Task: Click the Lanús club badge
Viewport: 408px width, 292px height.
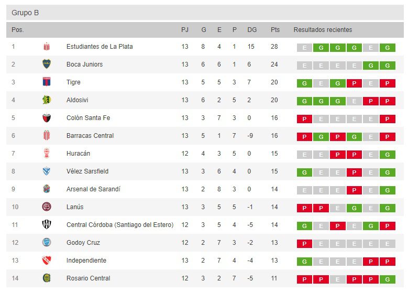Action: (x=46, y=207)
